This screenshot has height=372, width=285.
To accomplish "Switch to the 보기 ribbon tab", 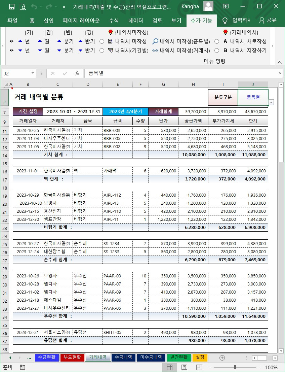I will click(x=176, y=21).
